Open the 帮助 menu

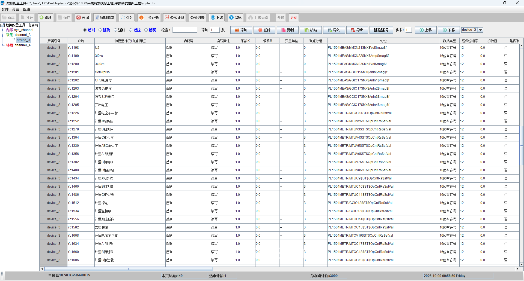[26, 9]
